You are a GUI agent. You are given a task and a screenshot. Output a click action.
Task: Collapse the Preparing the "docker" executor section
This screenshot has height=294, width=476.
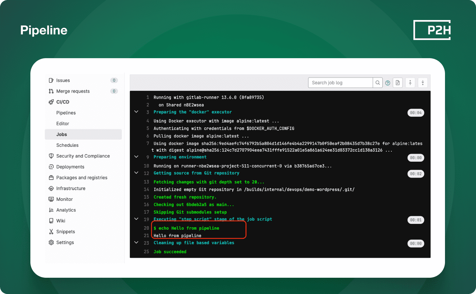tap(136, 112)
